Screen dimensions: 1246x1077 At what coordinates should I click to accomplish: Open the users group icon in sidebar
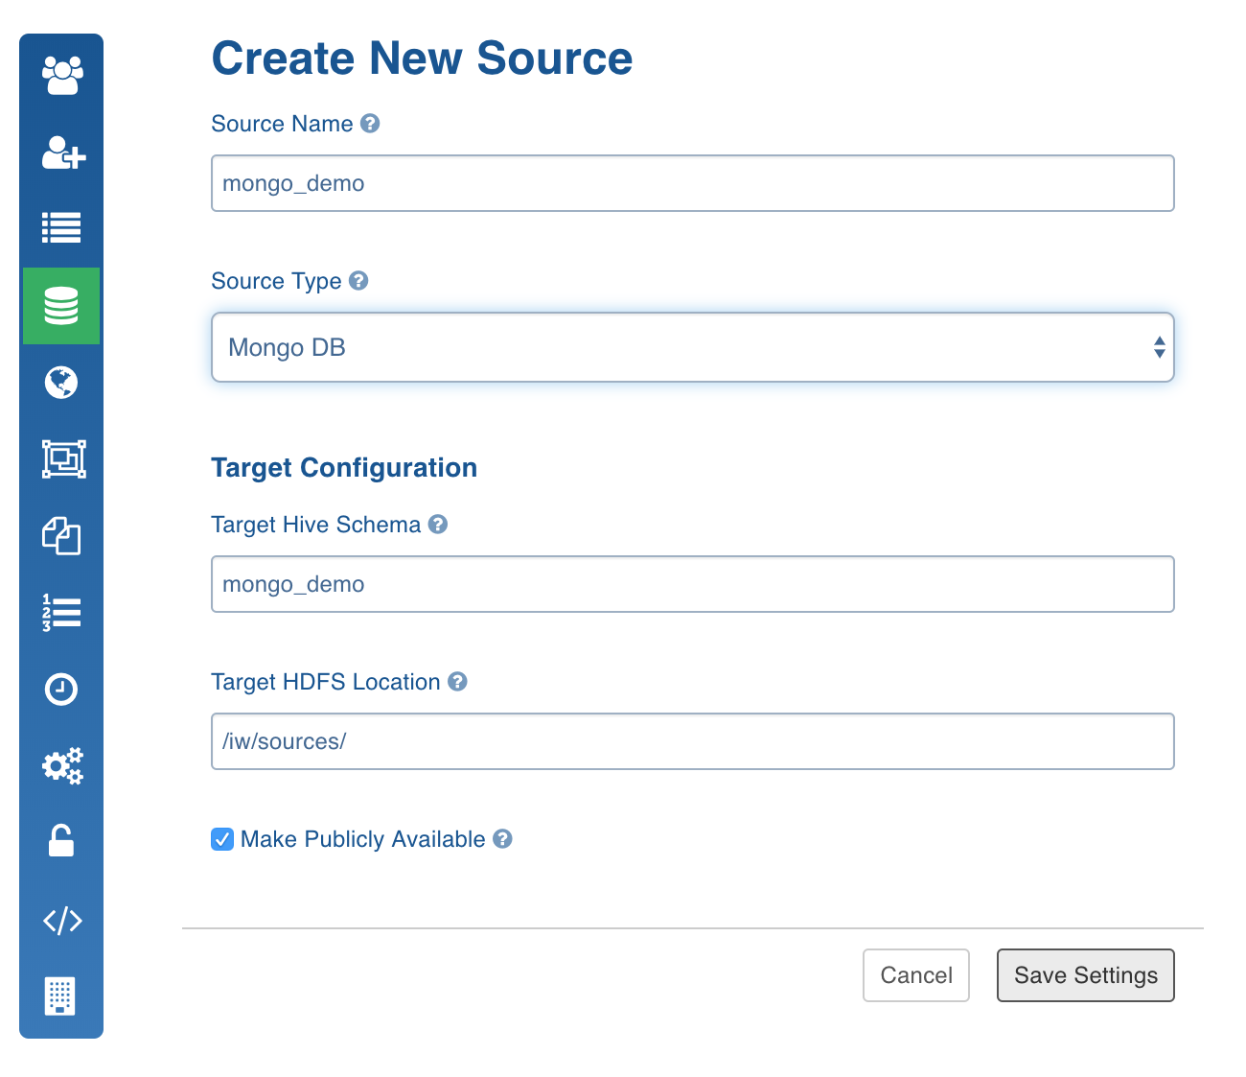(x=62, y=76)
